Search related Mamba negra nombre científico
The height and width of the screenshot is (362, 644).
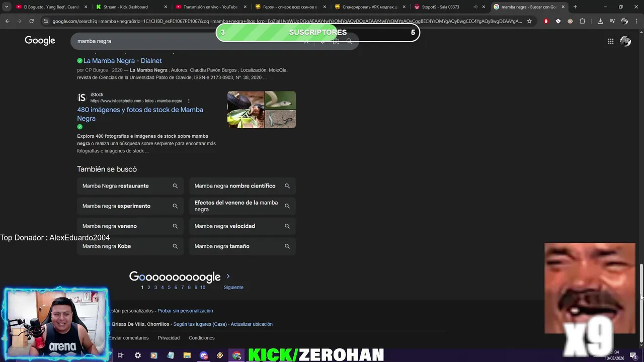pyautogui.click(x=242, y=186)
